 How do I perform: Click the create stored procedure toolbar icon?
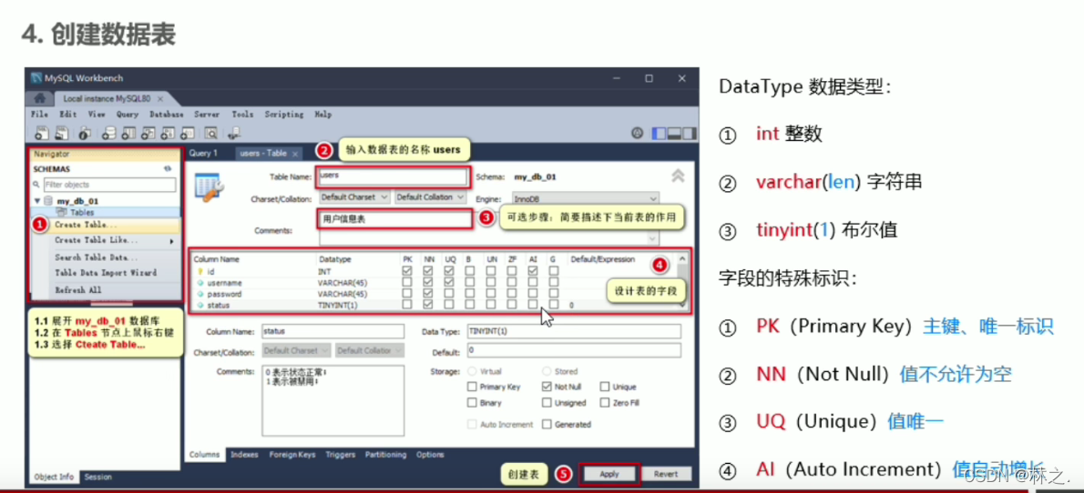(x=168, y=134)
